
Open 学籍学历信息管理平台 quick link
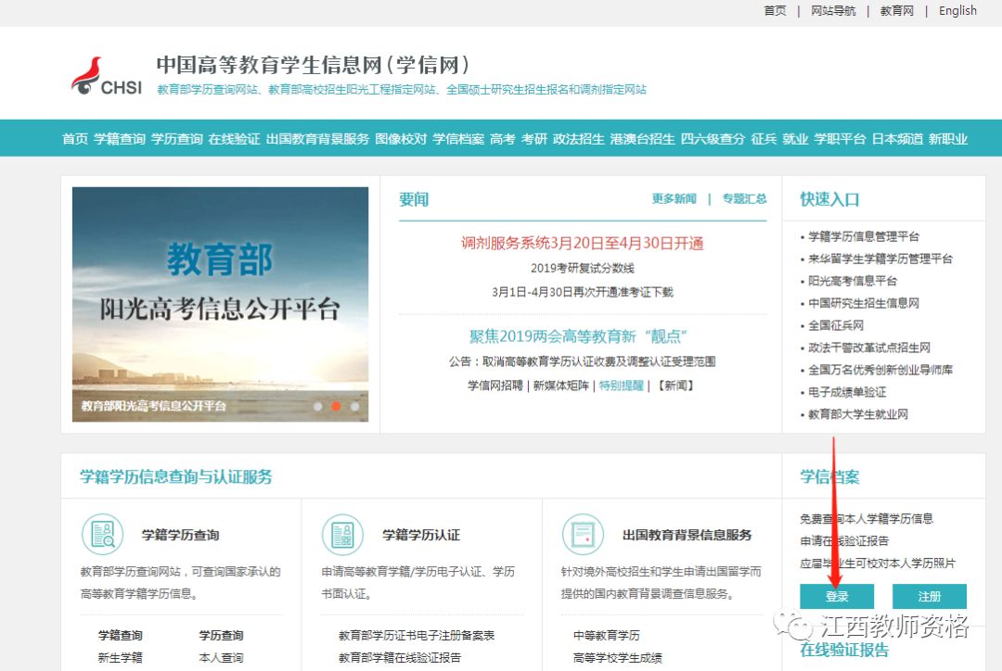click(864, 237)
